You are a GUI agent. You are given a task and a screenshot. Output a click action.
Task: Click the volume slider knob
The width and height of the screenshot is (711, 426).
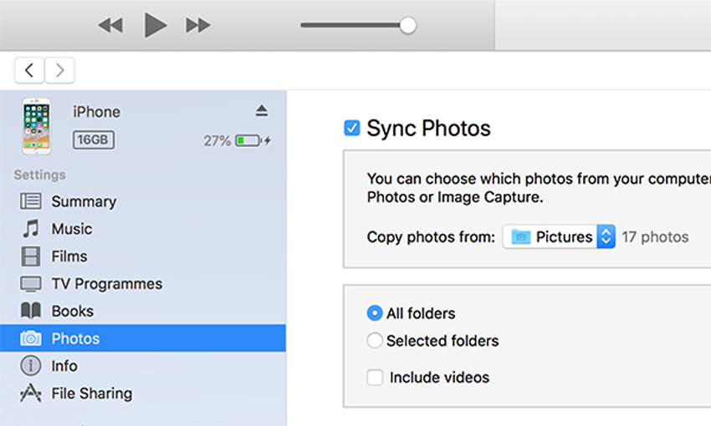[x=407, y=25]
